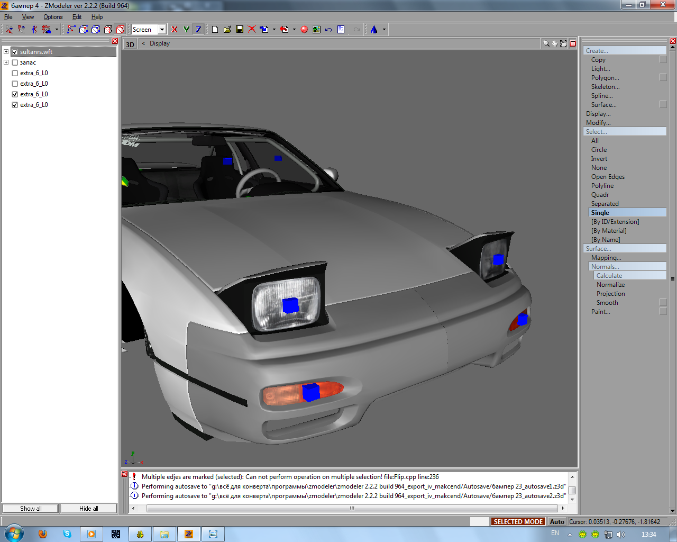Image resolution: width=677 pixels, height=542 pixels.
Task: Click the viewport zoom magnifier icon
Action: pos(546,43)
